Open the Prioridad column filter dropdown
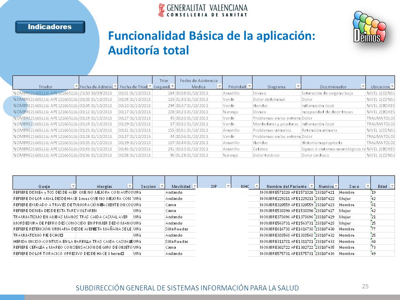 pos(250,86)
